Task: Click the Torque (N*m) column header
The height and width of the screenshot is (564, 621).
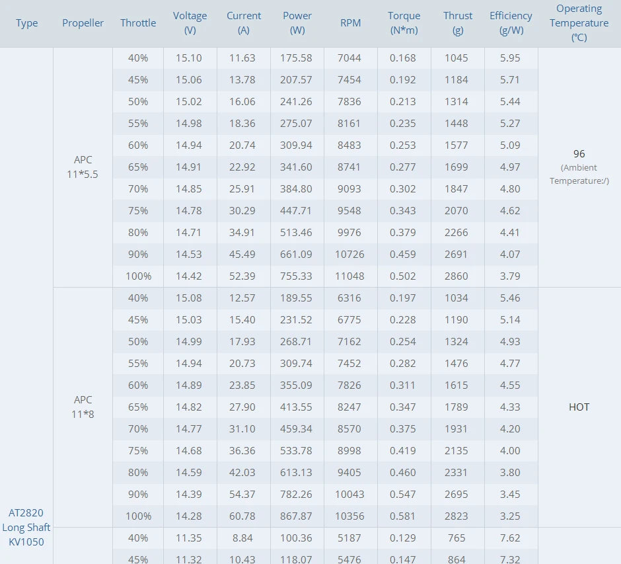Action: coord(404,23)
